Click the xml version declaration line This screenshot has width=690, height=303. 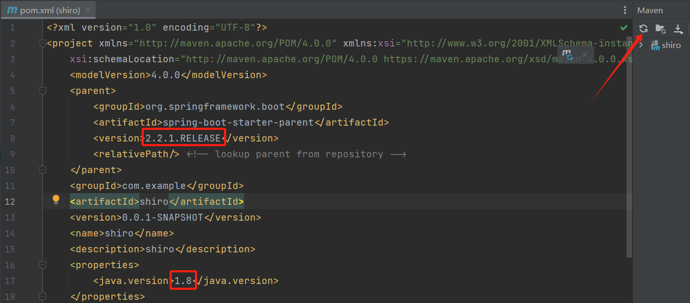pos(157,27)
